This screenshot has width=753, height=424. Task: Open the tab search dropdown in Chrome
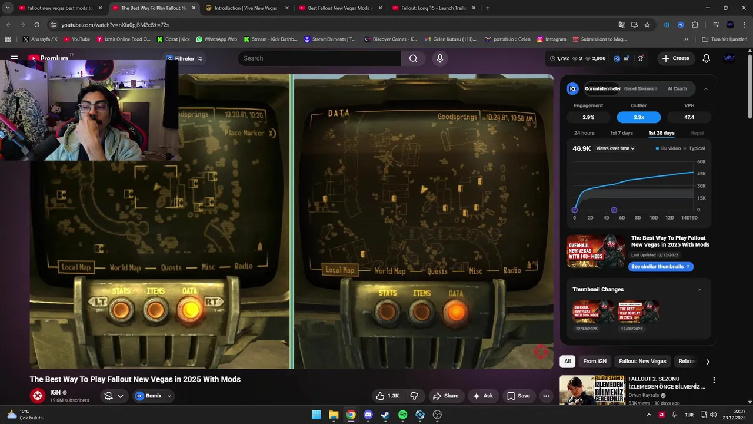[x=8, y=8]
